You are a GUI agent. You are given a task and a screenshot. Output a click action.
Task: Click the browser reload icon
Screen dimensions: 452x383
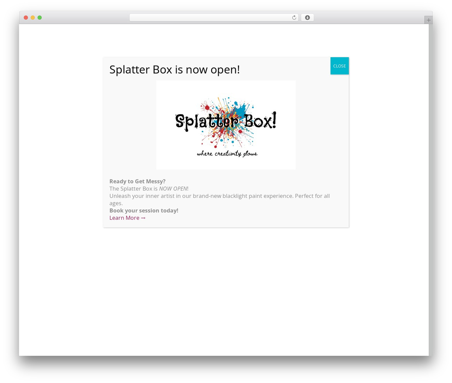click(x=294, y=18)
